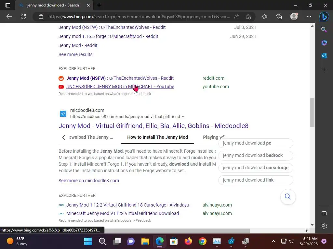The width and height of the screenshot is (333, 249).
Task: Click the youtube.com domain text
Action: click(216, 87)
